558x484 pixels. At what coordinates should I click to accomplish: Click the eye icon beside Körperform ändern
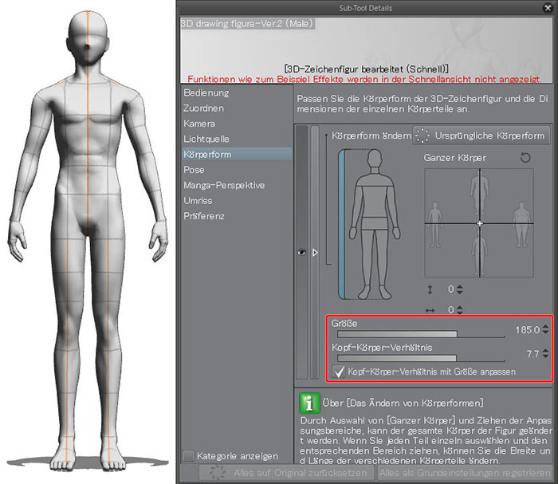pyautogui.click(x=301, y=252)
